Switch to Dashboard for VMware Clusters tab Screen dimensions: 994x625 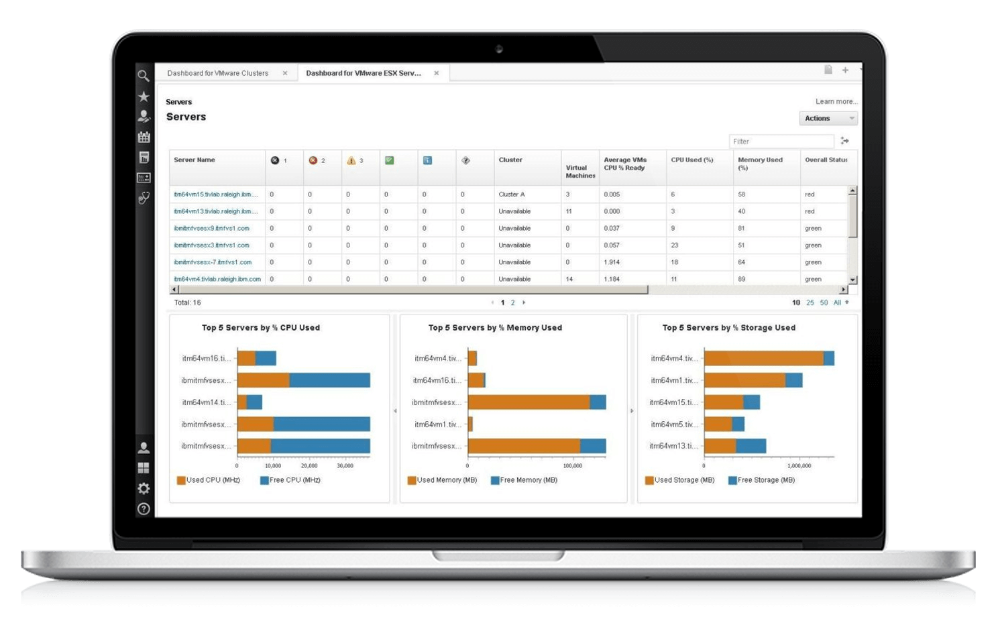click(218, 73)
